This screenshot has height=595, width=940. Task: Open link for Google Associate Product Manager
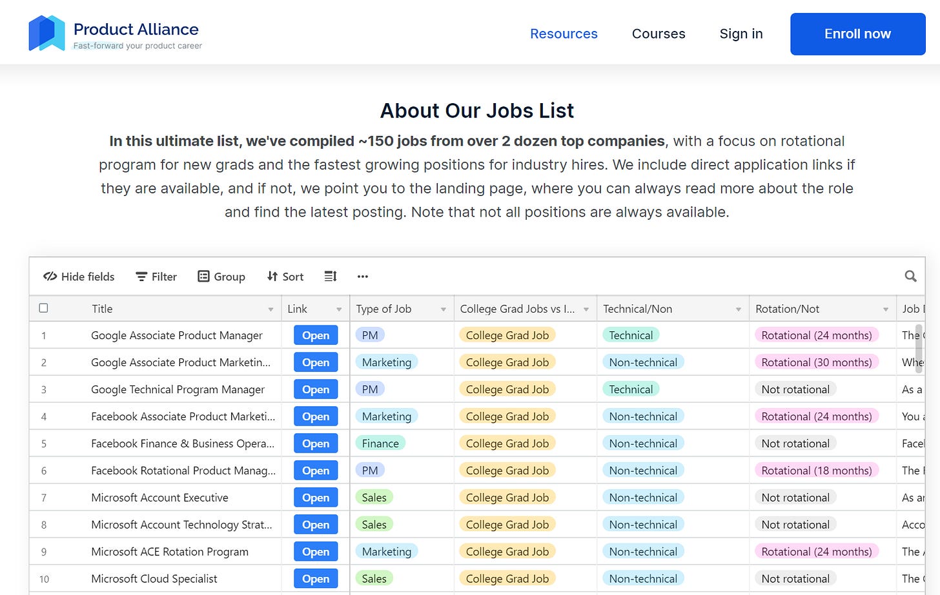[x=316, y=335]
